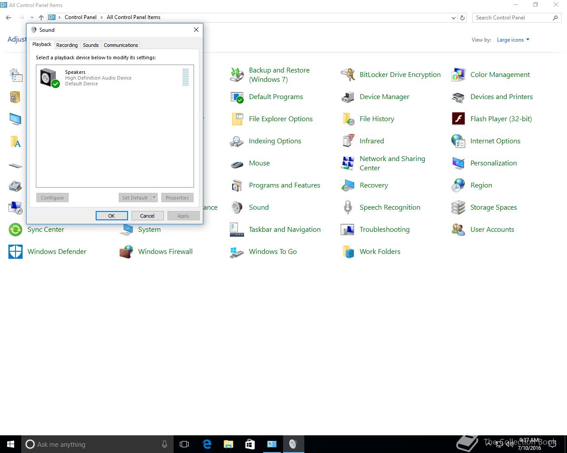Click the Cortana Ask me anything box
The height and width of the screenshot is (453, 567).
coord(97,444)
